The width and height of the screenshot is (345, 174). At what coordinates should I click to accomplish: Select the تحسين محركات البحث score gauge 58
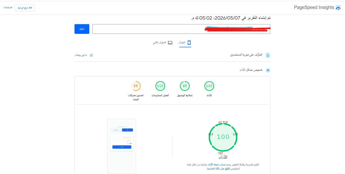[136, 86]
